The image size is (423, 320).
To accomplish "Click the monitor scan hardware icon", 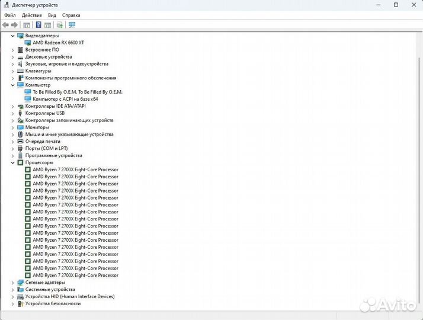I will coord(72,25).
